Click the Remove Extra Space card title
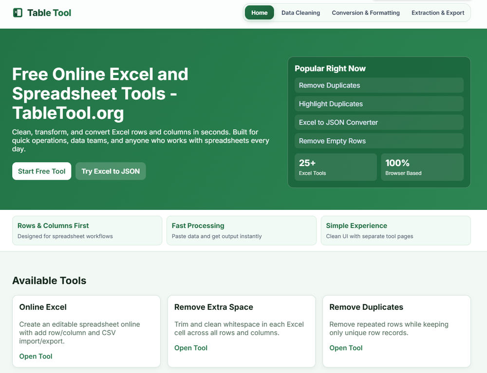487x373 pixels. click(214, 307)
